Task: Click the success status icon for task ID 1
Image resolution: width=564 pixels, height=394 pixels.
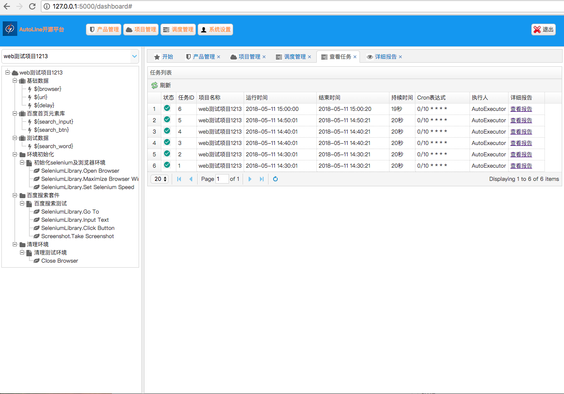Action: pos(167,165)
